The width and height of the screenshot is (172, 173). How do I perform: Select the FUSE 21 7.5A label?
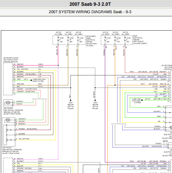point(118,40)
